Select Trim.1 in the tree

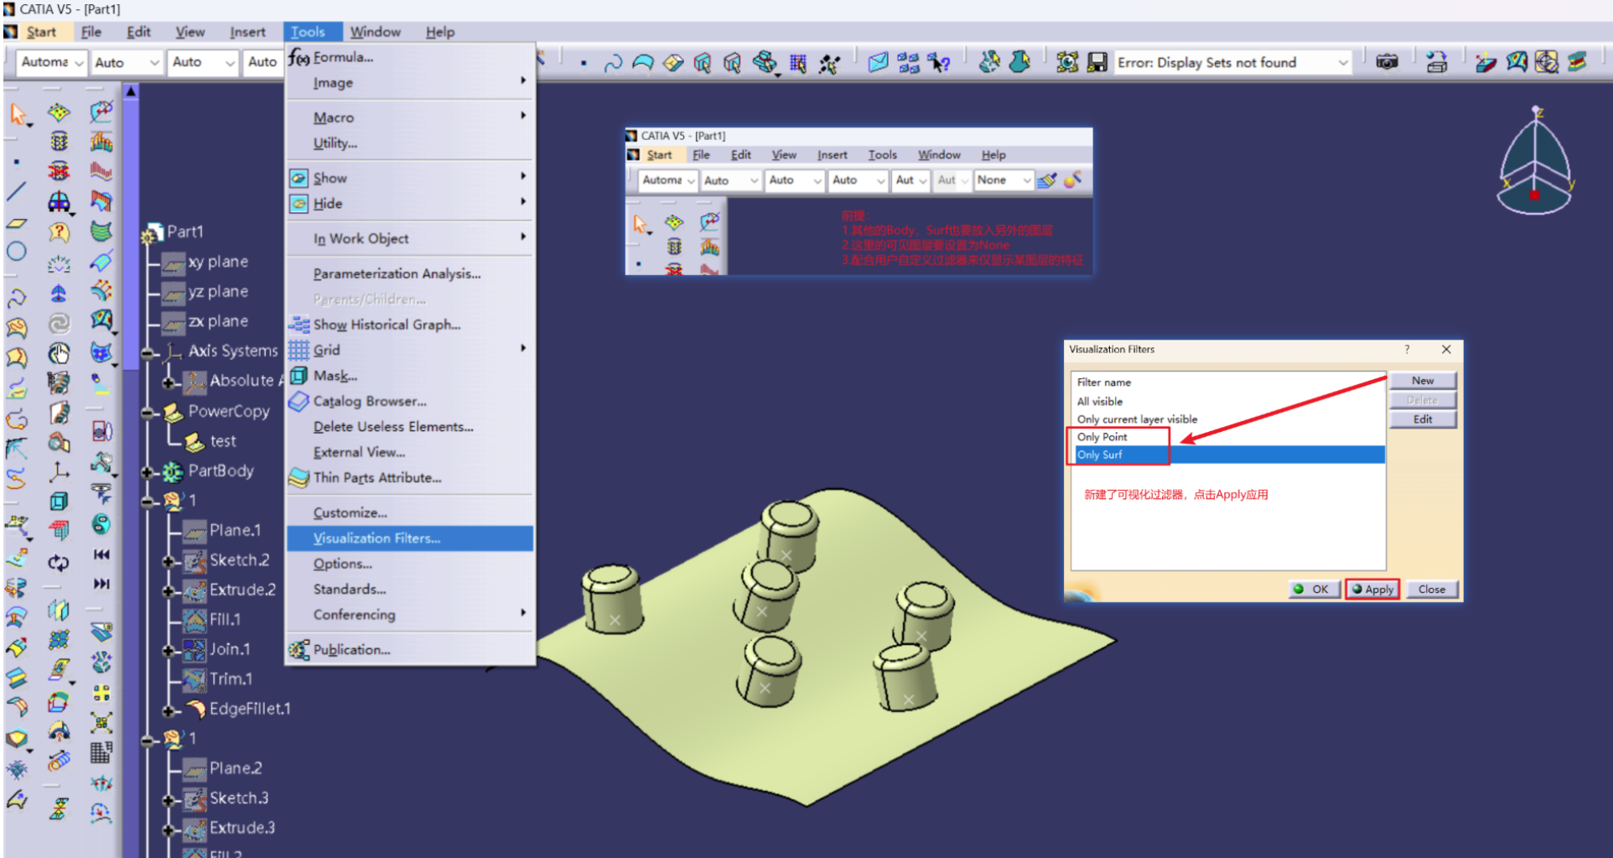pyautogui.click(x=231, y=679)
